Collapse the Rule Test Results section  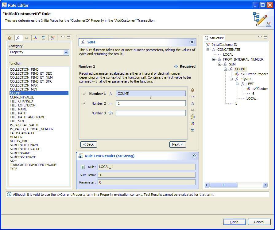click(x=194, y=156)
